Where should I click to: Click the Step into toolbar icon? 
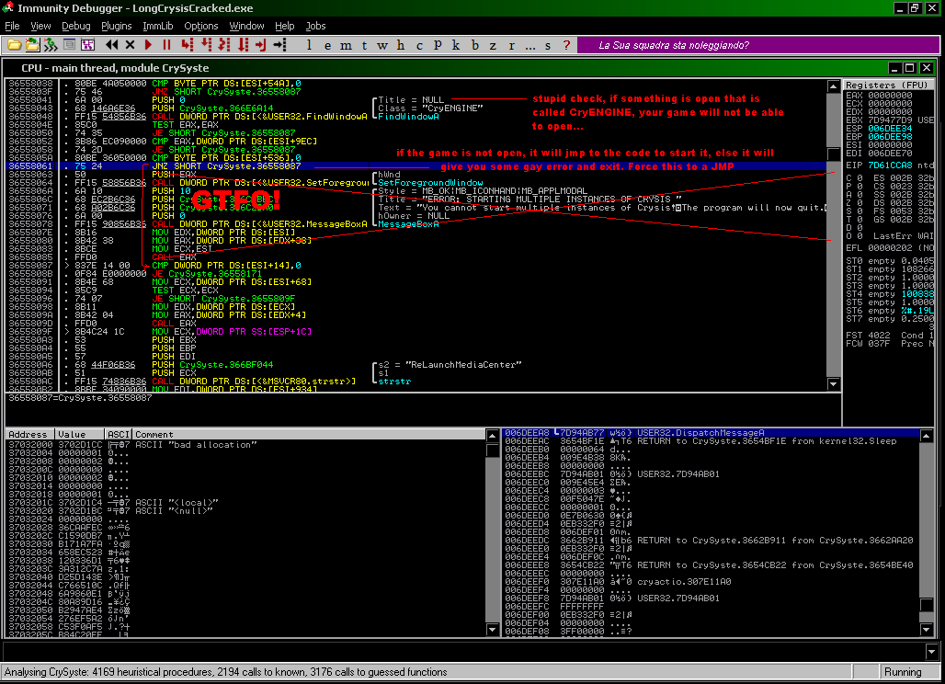[188, 45]
